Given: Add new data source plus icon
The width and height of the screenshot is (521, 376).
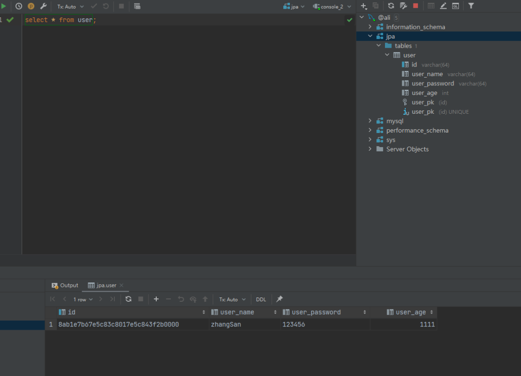Looking at the screenshot, I should [364, 6].
